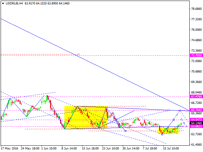The height and width of the screenshot is (152, 203).
Task: Click the 62.7260 price scale value
Action: 196,134
